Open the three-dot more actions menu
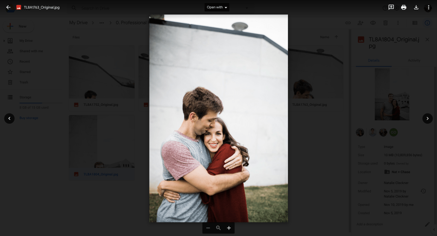 coord(428,7)
